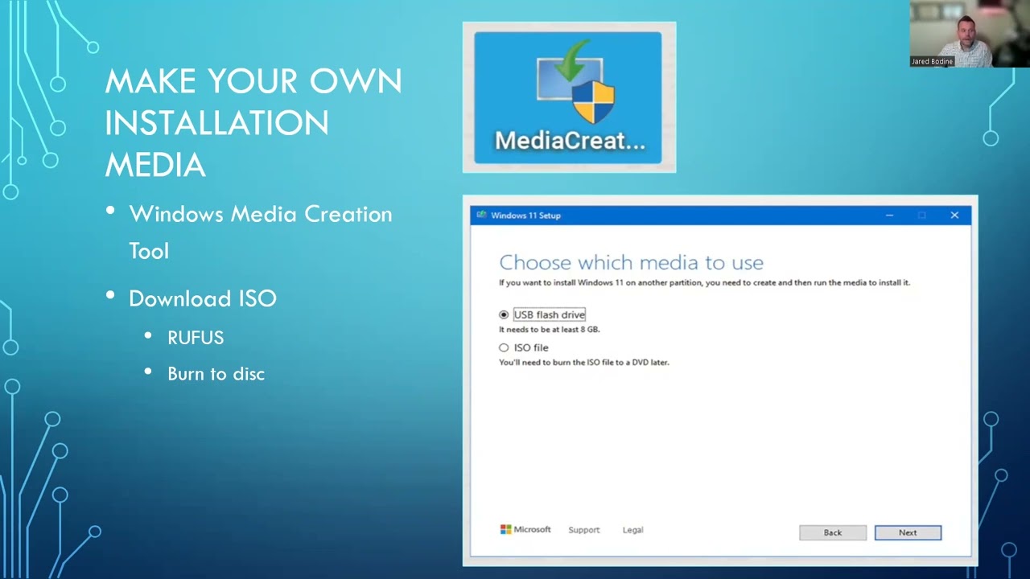The width and height of the screenshot is (1030, 579).
Task: Click the "It needs to be at least 8 GB." note
Action: [x=550, y=330]
